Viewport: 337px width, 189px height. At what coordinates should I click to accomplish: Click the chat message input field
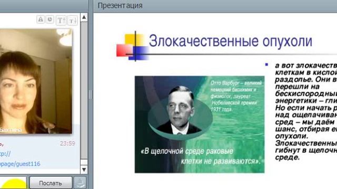click(x=13, y=183)
